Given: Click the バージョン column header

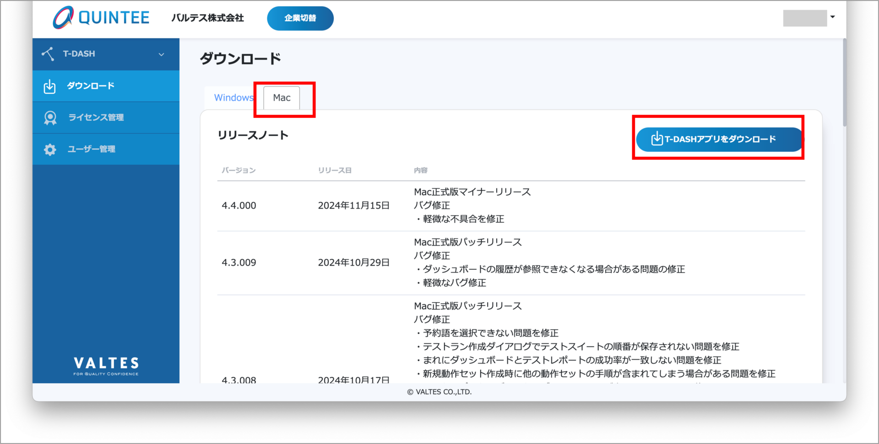Looking at the screenshot, I should coord(239,171).
